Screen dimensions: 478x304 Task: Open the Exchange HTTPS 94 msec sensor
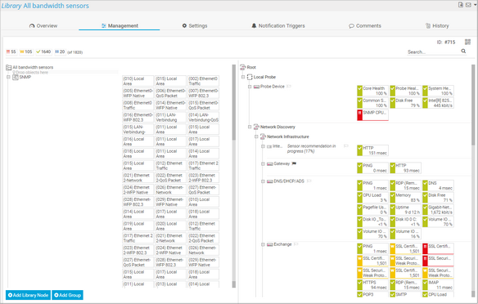coord(372,285)
